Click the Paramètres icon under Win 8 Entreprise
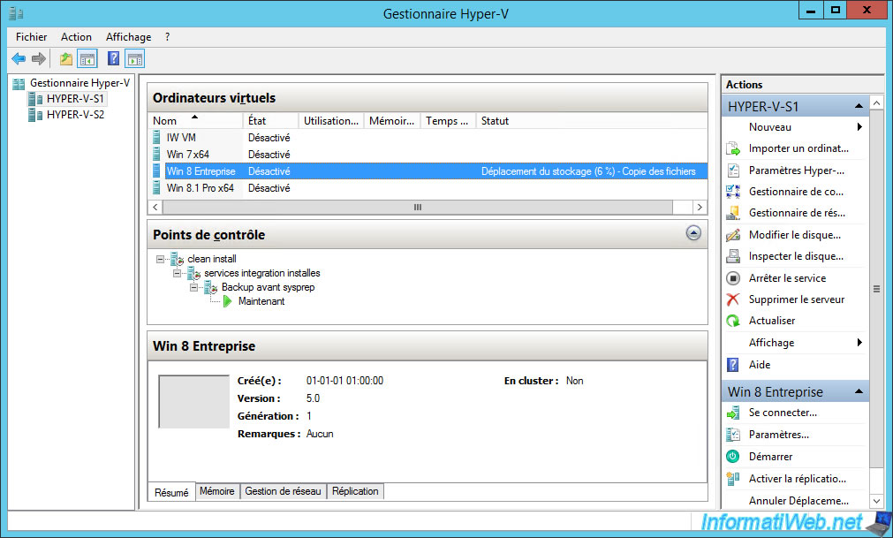The height and width of the screenshot is (538, 893). tap(733, 435)
